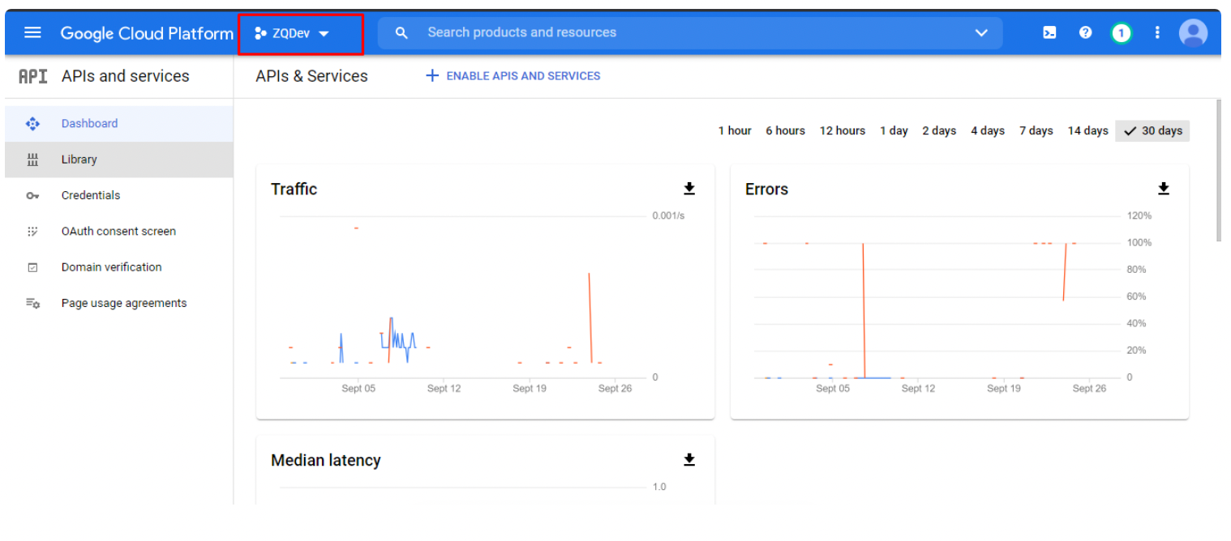Open Page usage agreements in sidebar
This screenshot has width=1231, height=541.
pos(118,303)
